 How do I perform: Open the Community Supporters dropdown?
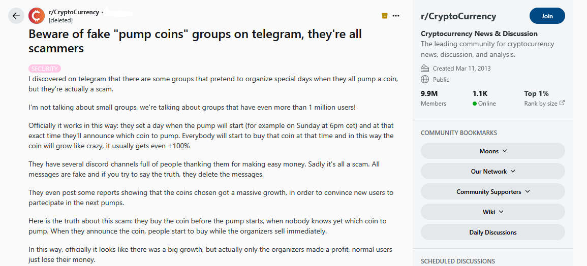[x=492, y=191]
